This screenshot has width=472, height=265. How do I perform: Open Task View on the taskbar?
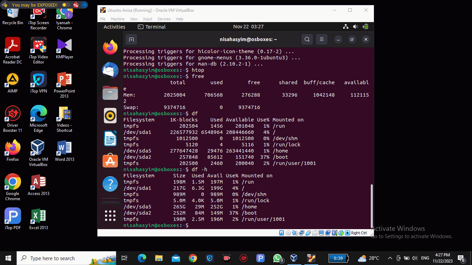pos(124,258)
